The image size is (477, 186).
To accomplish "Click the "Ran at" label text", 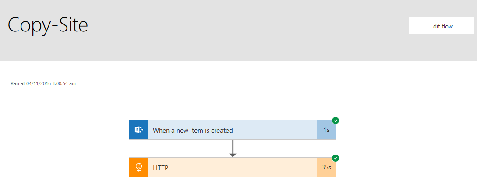I will (x=18, y=83).
